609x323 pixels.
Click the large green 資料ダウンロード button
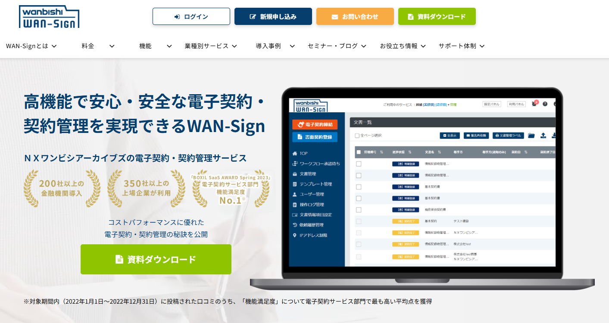coord(156,259)
